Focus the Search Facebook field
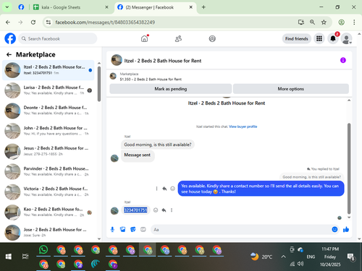Image resolution: width=362 pixels, height=271 pixels. 58,38
